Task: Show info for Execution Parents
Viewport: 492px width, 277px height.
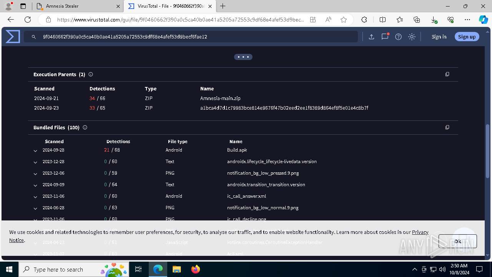Action: point(91,75)
